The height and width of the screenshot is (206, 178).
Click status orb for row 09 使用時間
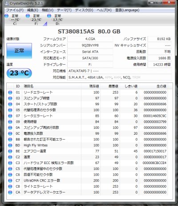(10, 122)
